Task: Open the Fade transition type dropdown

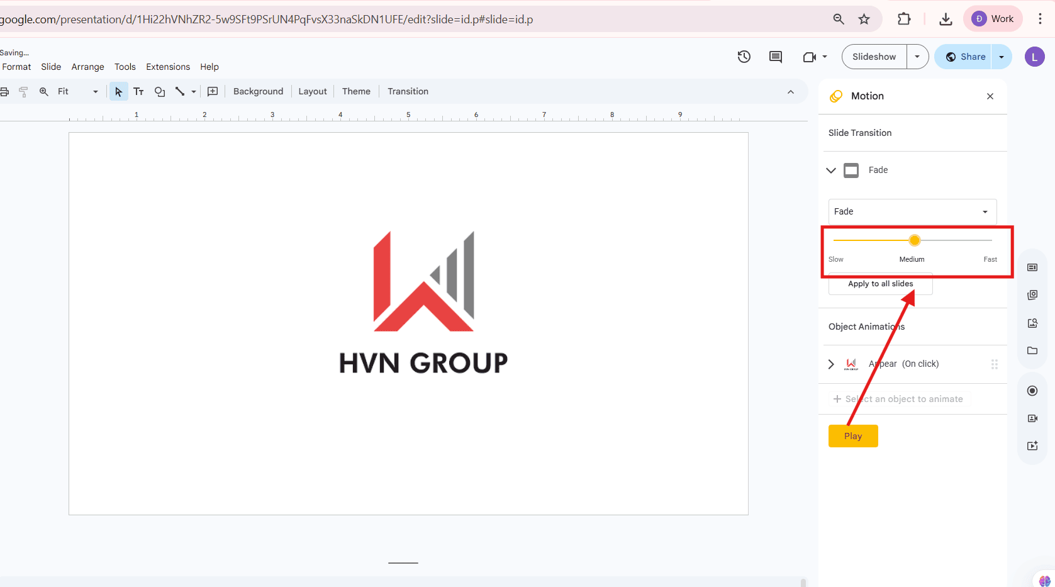Action: [x=912, y=211]
